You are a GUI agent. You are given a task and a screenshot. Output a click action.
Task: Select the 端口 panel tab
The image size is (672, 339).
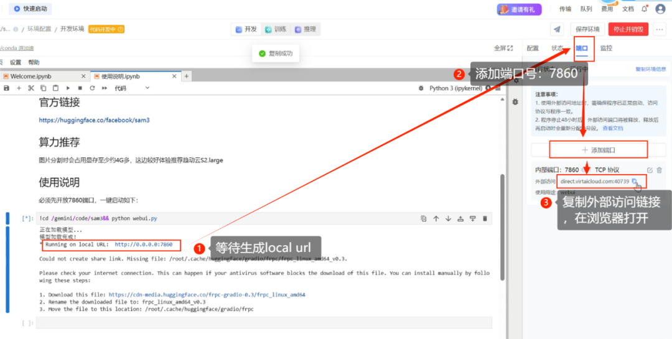click(582, 48)
